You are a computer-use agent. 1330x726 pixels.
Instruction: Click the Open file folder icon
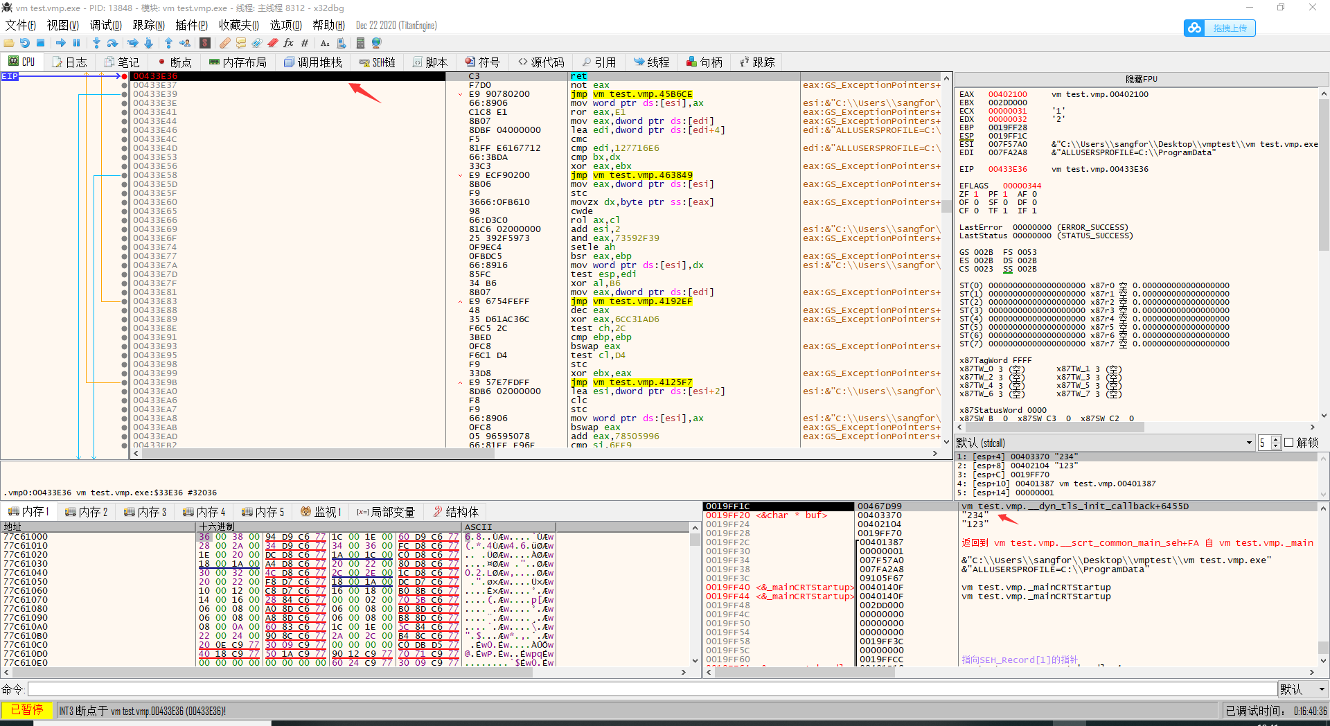tap(9, 43)
